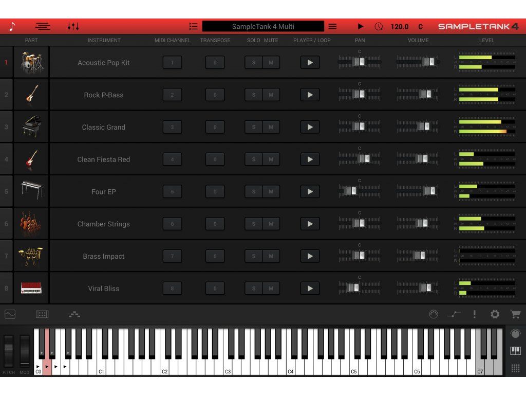Viewport: 526px width, 395px height.
Task: Open the SampleTank 4 Multi name selector
Action: coord(263,27)
